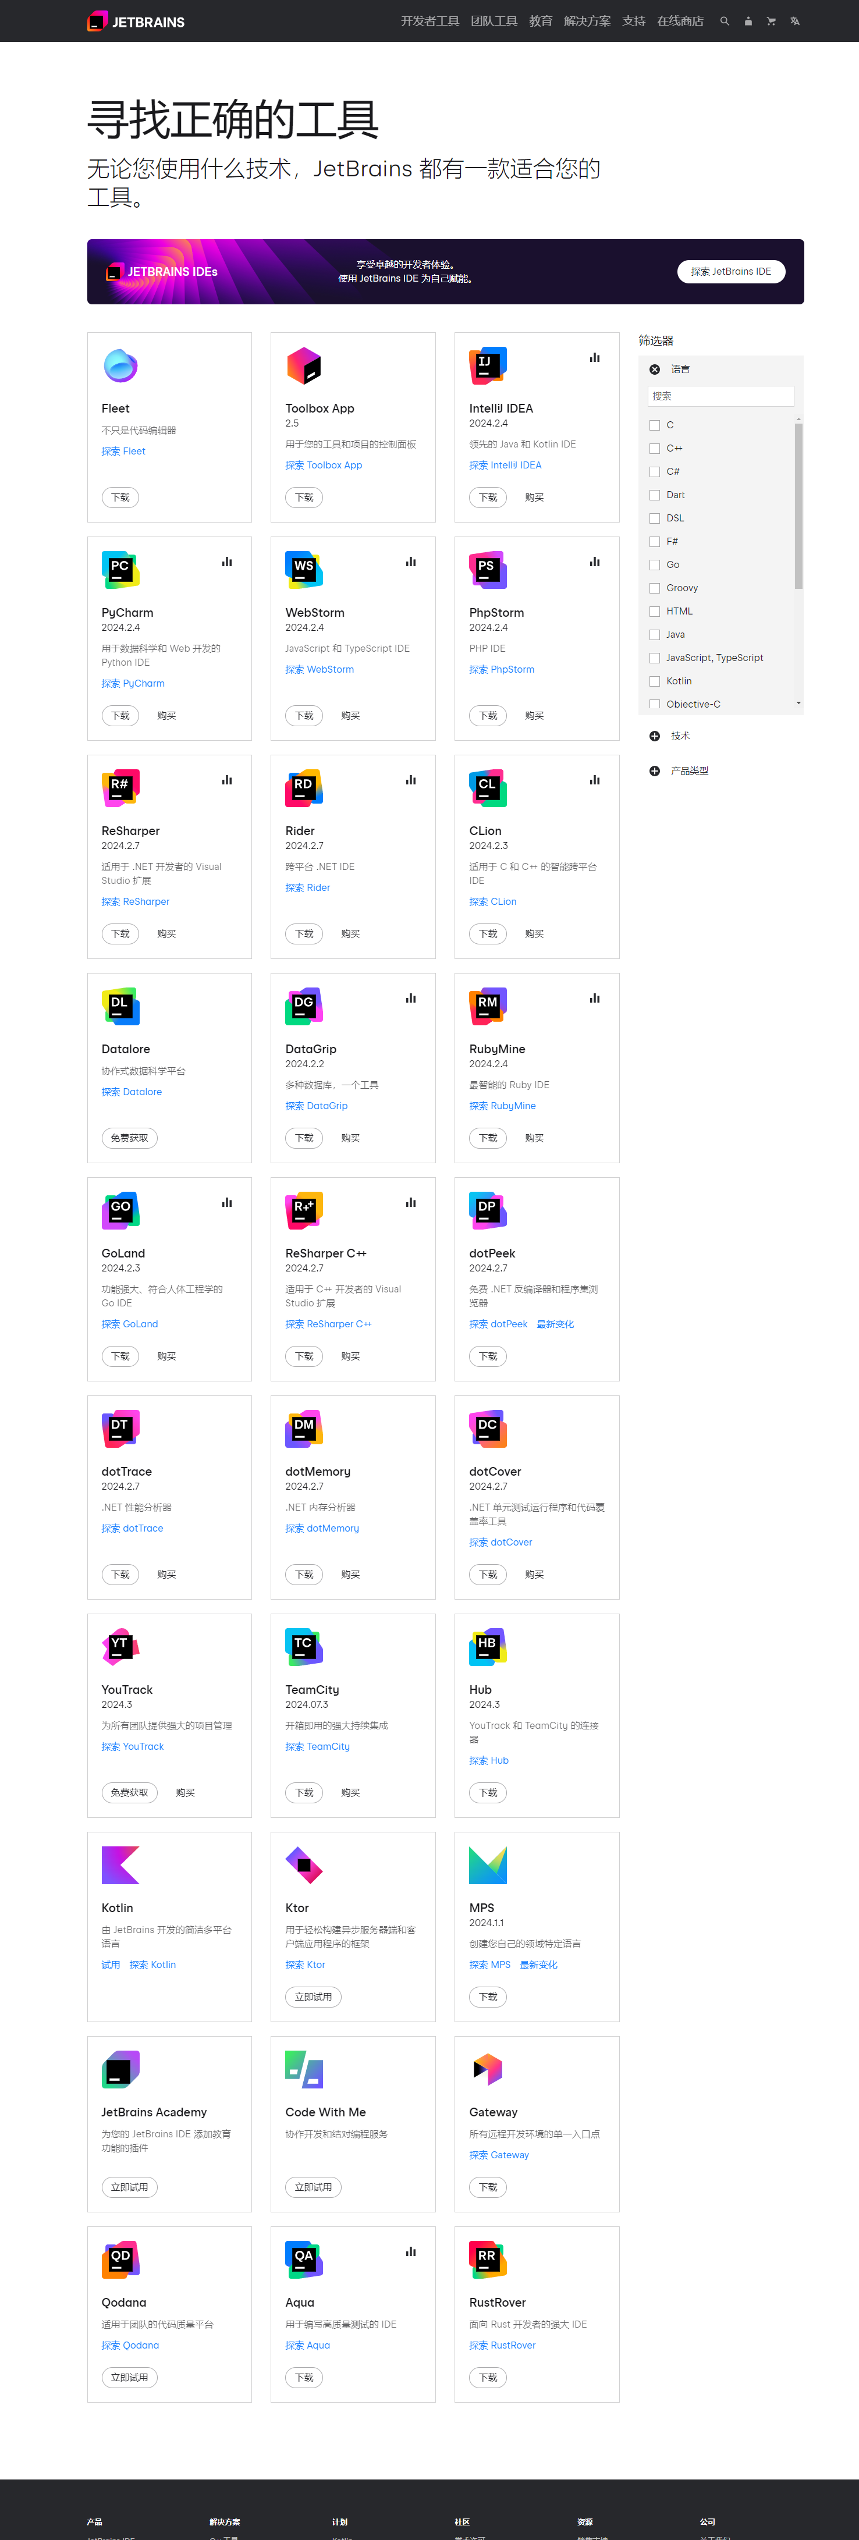Click the PhpStorm PS icon
The image size is (859, 2540).
click(488, 570)
